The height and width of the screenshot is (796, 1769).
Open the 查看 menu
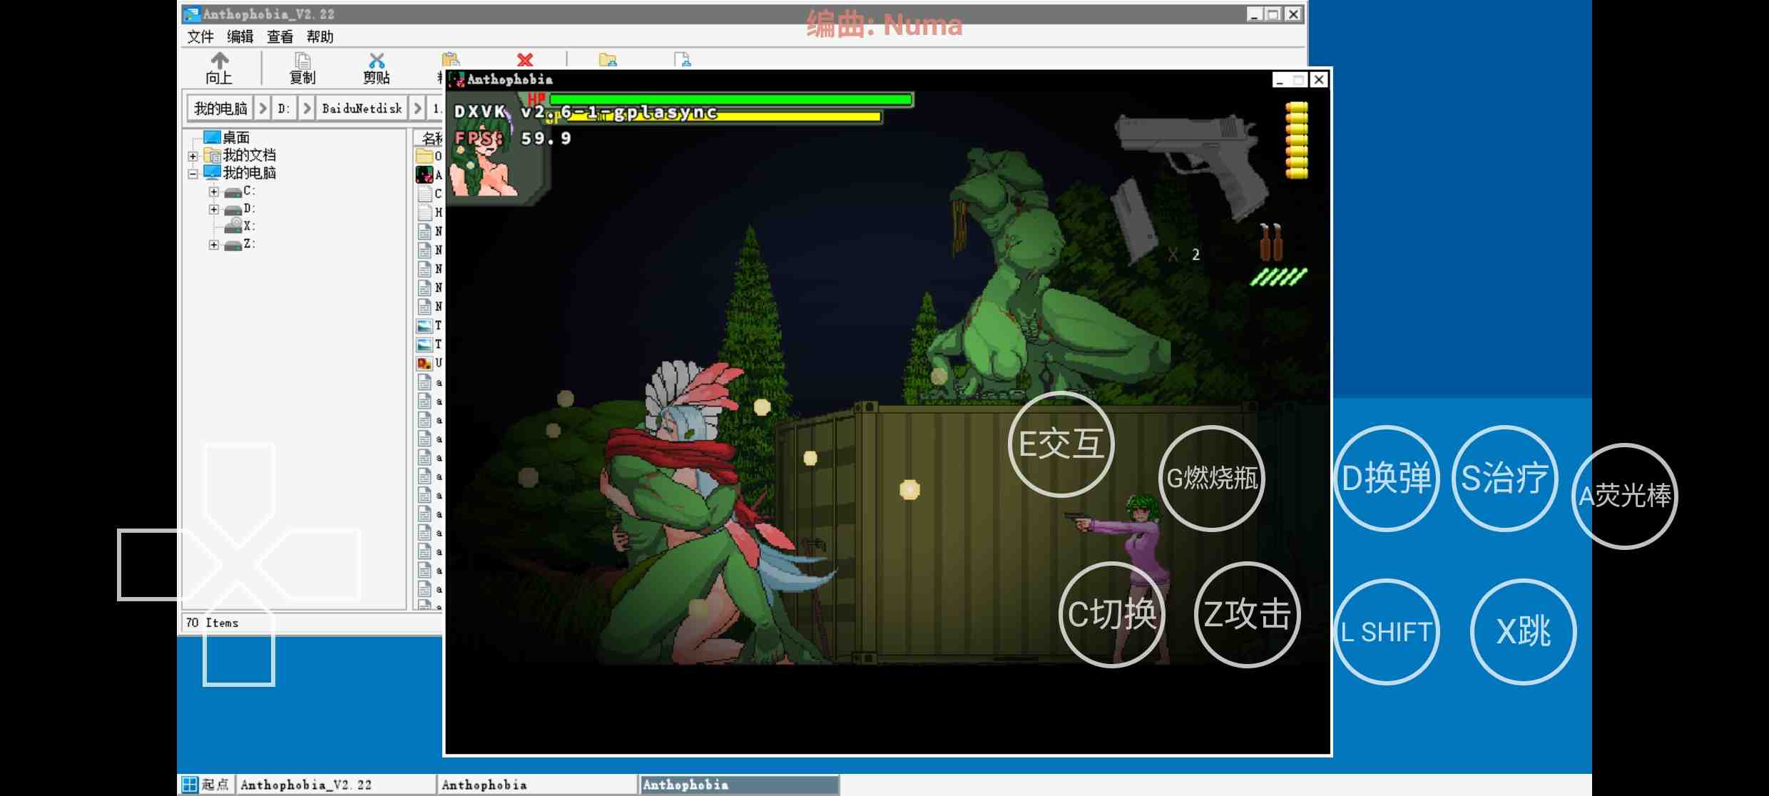280,36
